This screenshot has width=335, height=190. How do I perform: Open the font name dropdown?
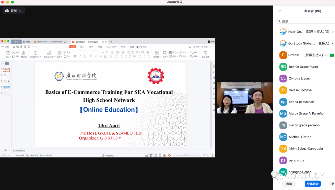[86, 53]
